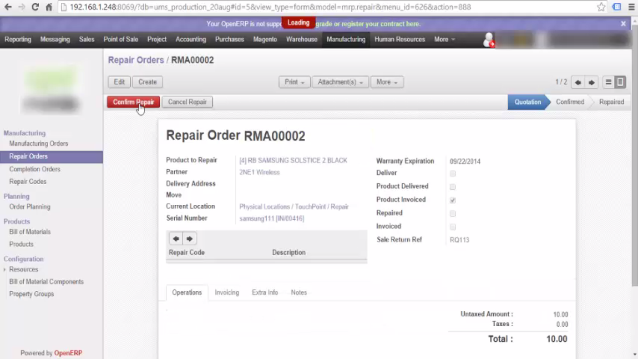Click the blue extension icon in address bar
The width and height of the screenshot is (638, 359).
(617, 7)
